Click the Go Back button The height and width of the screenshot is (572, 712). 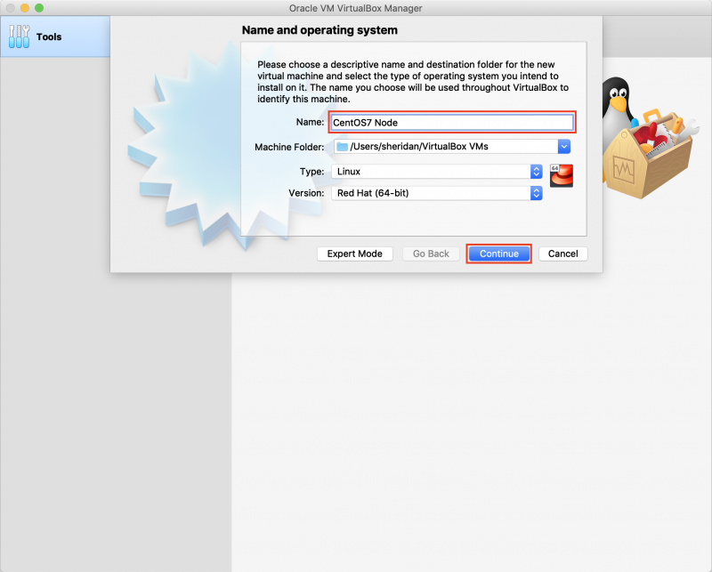point(431,254)
